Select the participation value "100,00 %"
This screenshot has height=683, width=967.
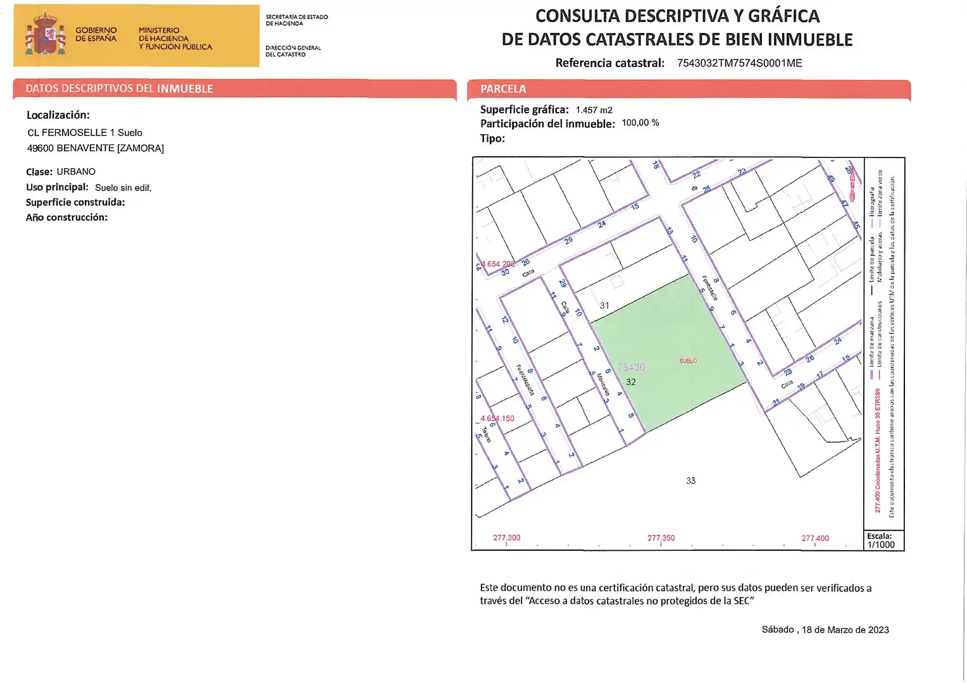[x=640, y=123]
